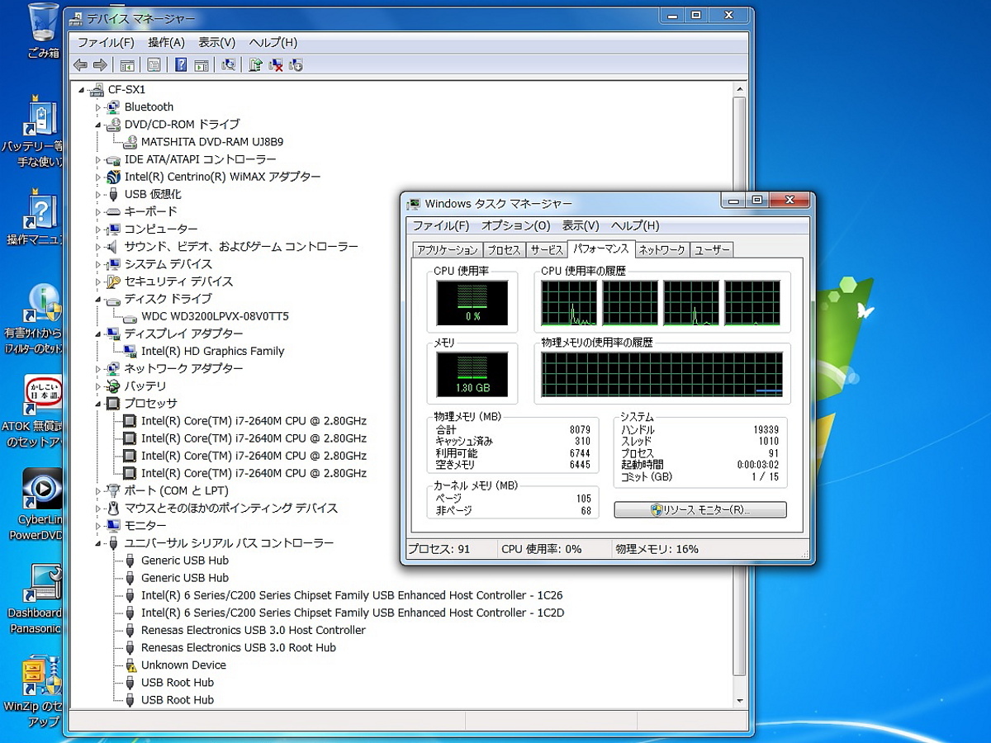Screen dimensions: 991x743
Task: Toggle the show/hide console tree toolbar icon
Action: pyautogui.click(x=127, y=65)
